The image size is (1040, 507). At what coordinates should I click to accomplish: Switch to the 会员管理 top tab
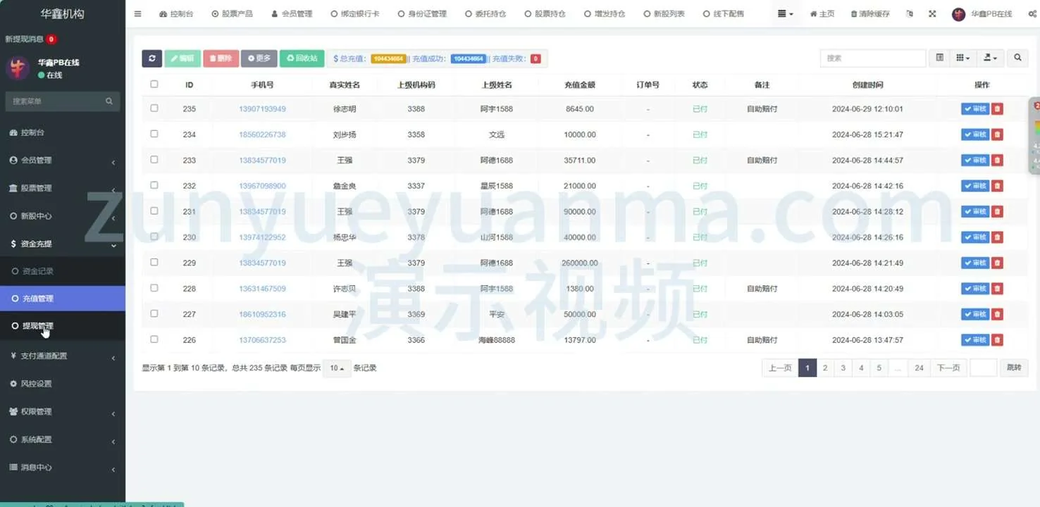point(291,14)
